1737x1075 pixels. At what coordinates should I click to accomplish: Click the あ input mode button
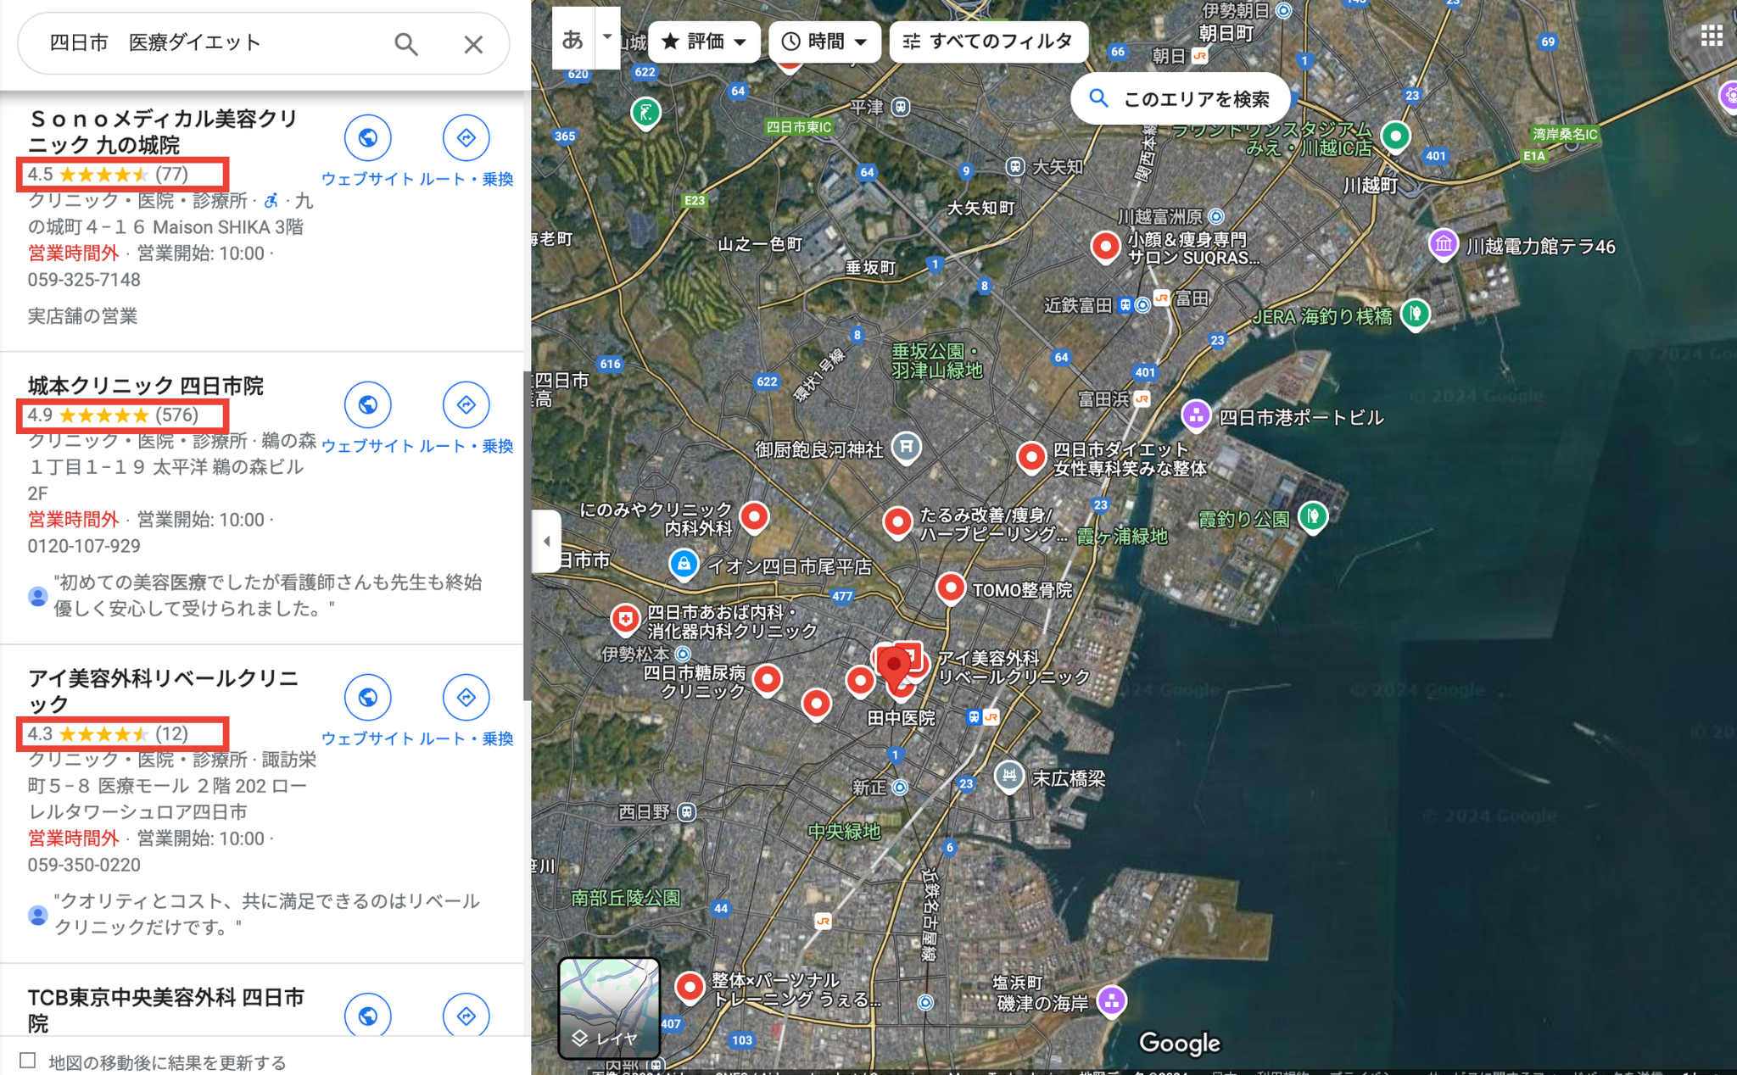tap(573, 39)
